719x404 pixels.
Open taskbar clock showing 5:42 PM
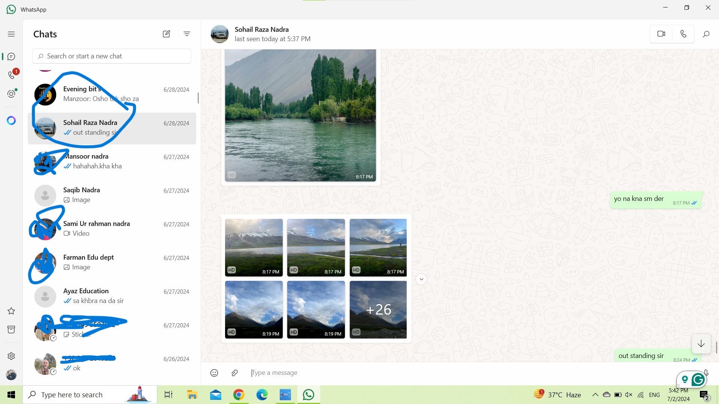pos(679,395)
